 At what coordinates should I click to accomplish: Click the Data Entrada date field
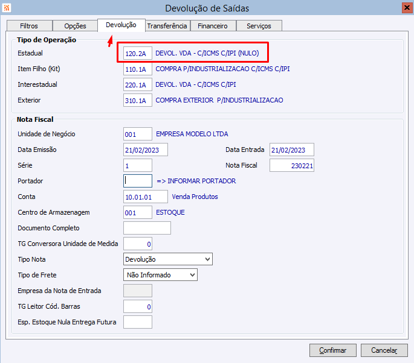pyautogui.click(x=292, y=150)
